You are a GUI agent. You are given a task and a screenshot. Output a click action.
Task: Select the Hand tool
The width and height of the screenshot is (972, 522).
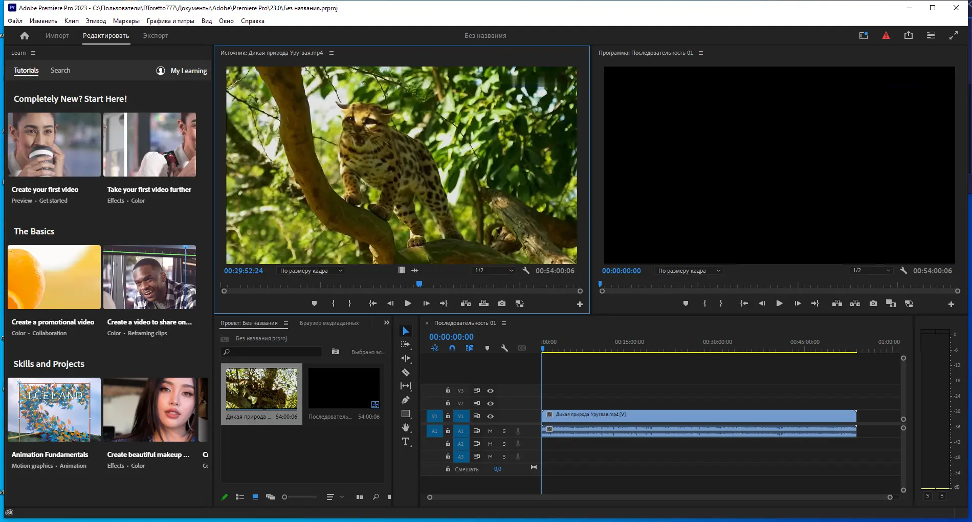406,427
